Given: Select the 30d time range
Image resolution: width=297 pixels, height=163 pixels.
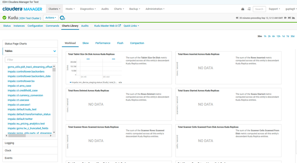Looking at the screenshot, I should (293, 36).
